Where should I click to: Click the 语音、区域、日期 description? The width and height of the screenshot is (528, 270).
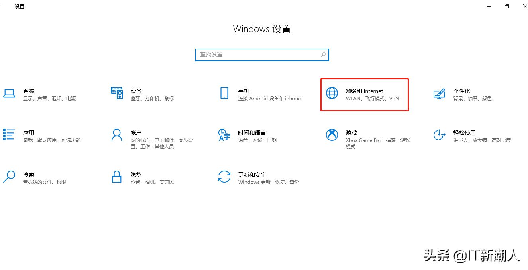coord(257,140)
